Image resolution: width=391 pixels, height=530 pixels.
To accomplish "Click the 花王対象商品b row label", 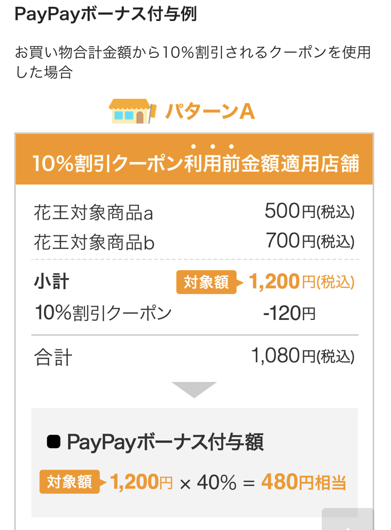I will point(94,242).
